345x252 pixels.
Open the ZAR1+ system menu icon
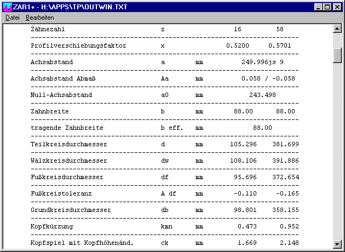click(x=8, y=7)
